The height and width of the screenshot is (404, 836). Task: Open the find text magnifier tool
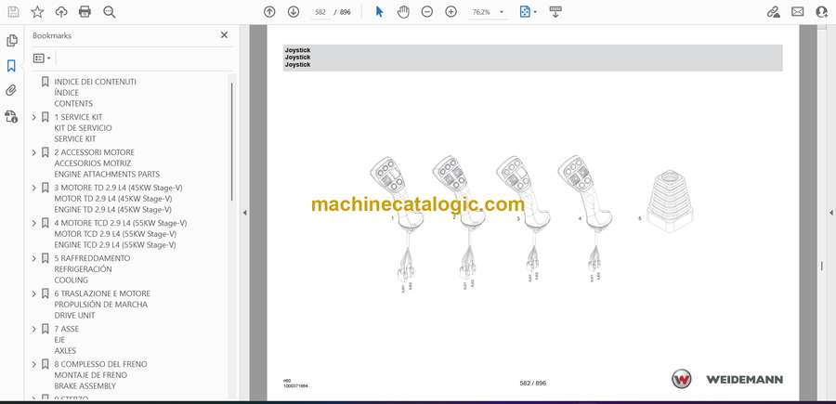[110, 12]
